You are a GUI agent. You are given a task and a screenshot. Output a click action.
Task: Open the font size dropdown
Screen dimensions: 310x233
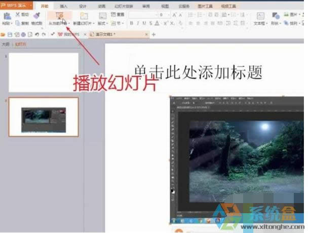click(x=168, y=15)
